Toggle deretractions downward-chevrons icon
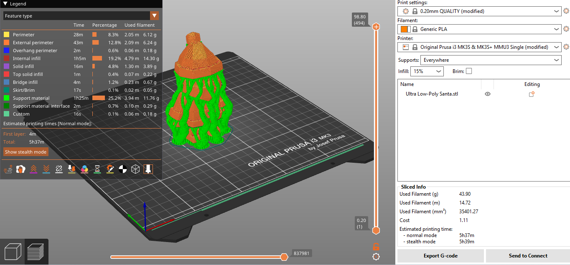Screen dimensions: 570x265 tap(46, 169)
